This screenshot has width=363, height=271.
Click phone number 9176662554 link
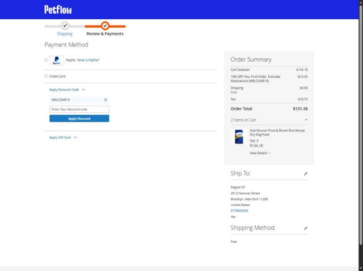[239, 210]
